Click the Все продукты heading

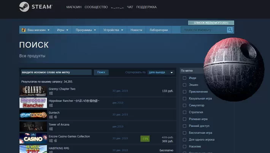[32, 56]
